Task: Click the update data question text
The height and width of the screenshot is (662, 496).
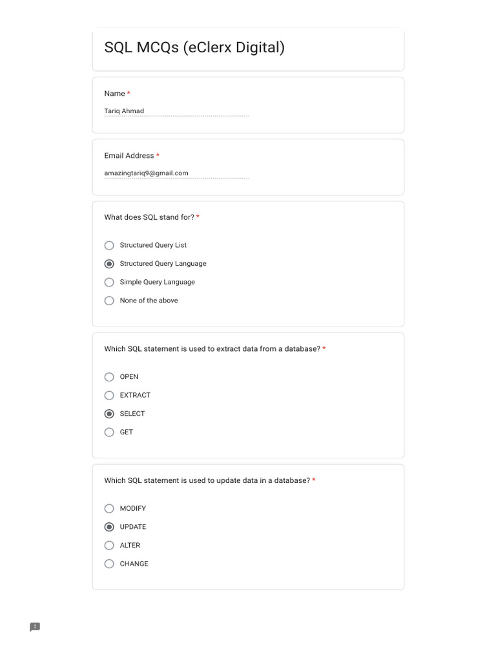Action: [207, 481]
